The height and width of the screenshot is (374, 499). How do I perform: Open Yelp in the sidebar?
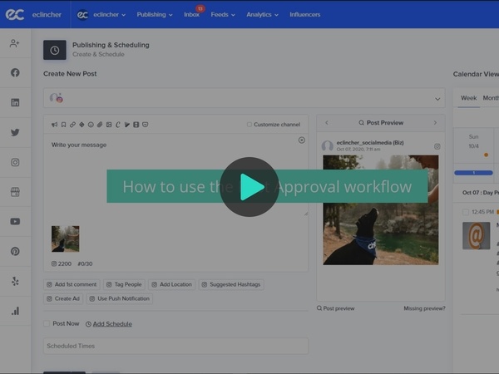15,281
